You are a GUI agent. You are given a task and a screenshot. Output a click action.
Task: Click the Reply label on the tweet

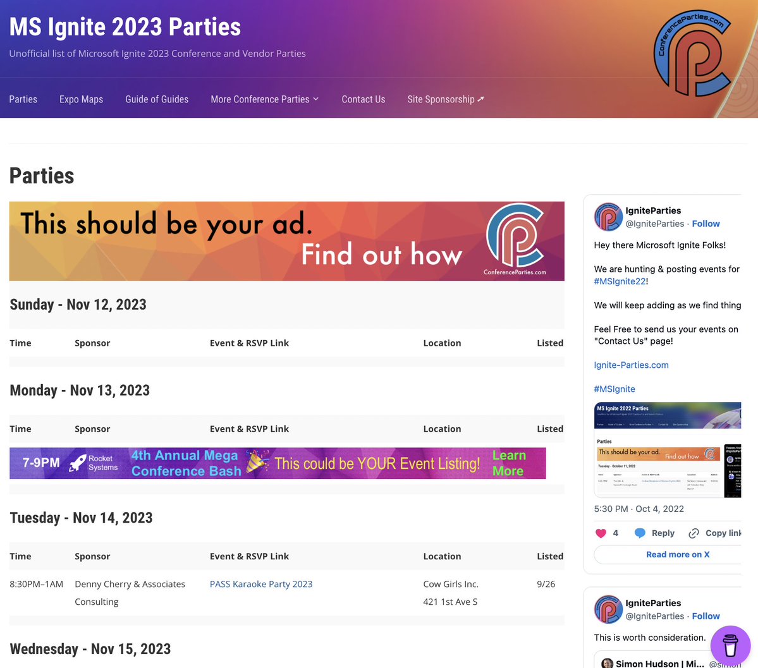click(x=663, y=533)
